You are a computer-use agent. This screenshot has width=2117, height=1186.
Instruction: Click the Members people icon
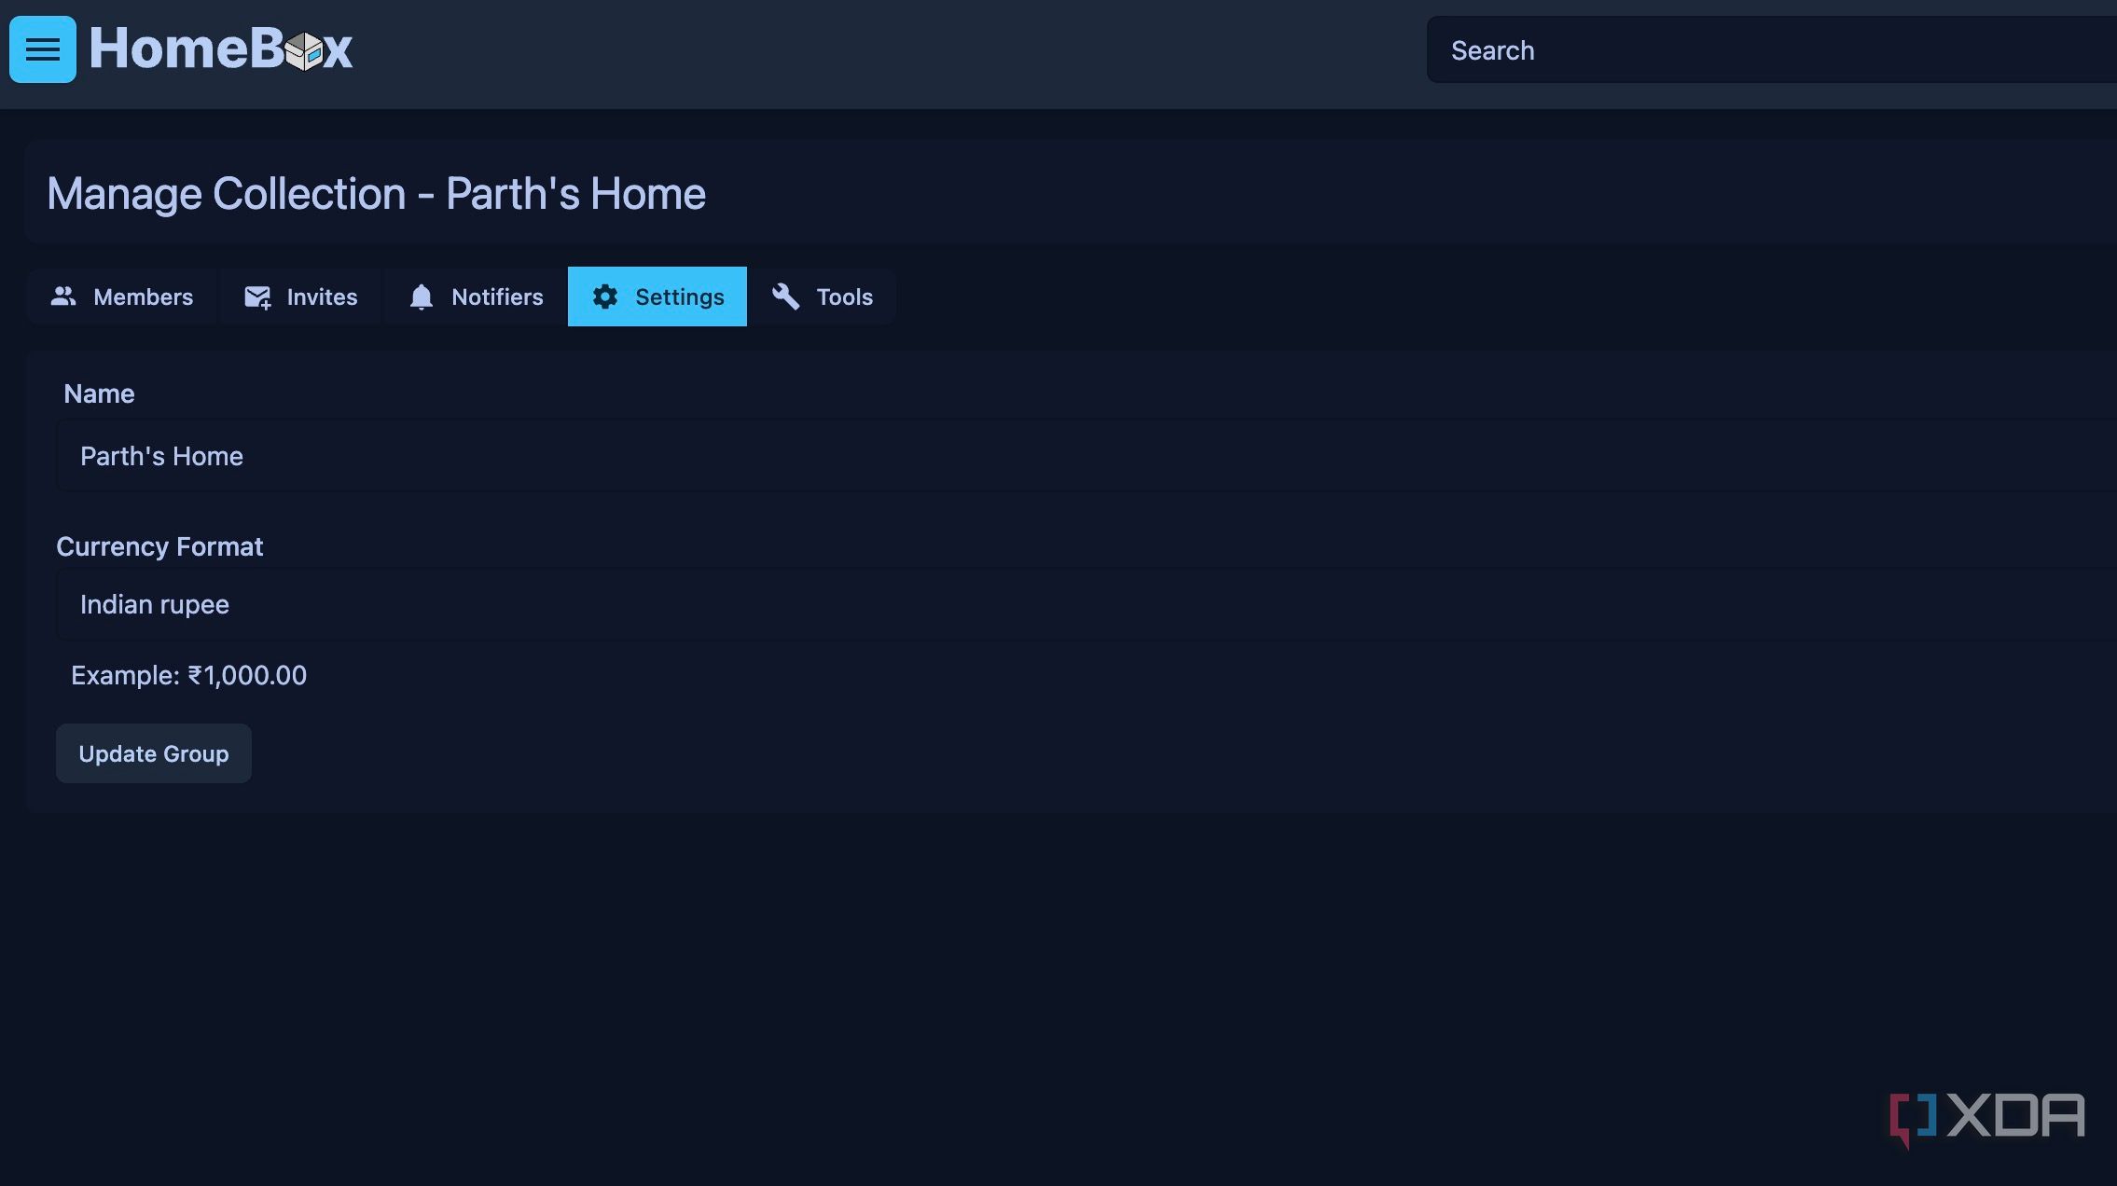(63, 296)
